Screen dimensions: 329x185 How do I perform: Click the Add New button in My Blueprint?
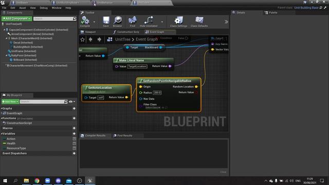pos(10,102)
